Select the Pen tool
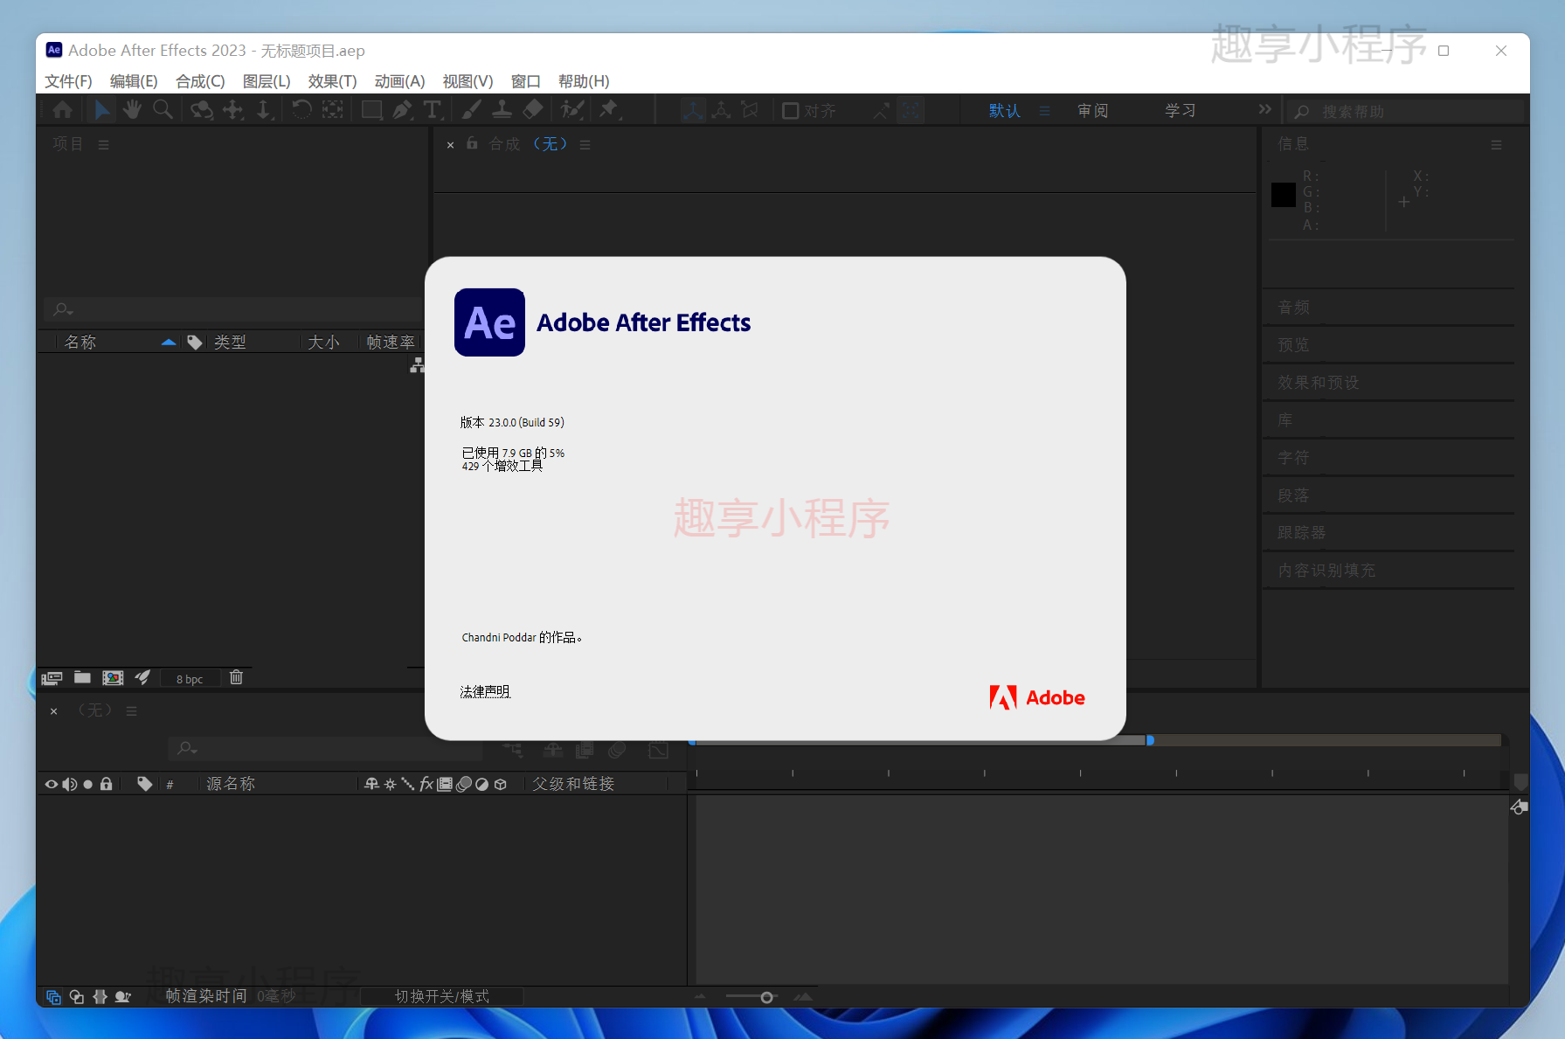 402,110
